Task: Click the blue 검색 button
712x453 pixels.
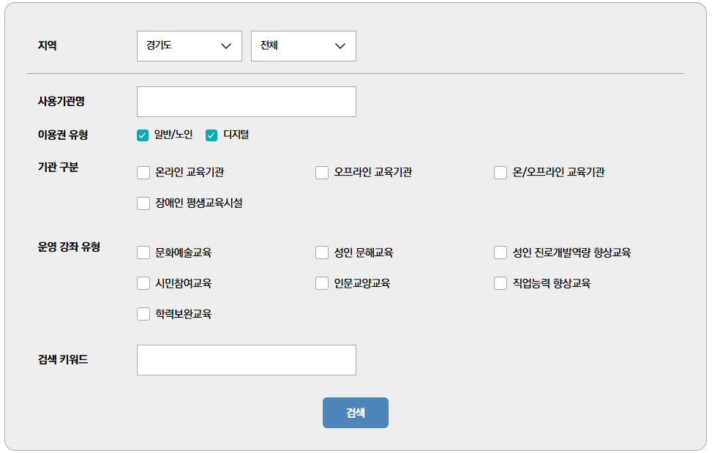Action: tap(356, 413)
